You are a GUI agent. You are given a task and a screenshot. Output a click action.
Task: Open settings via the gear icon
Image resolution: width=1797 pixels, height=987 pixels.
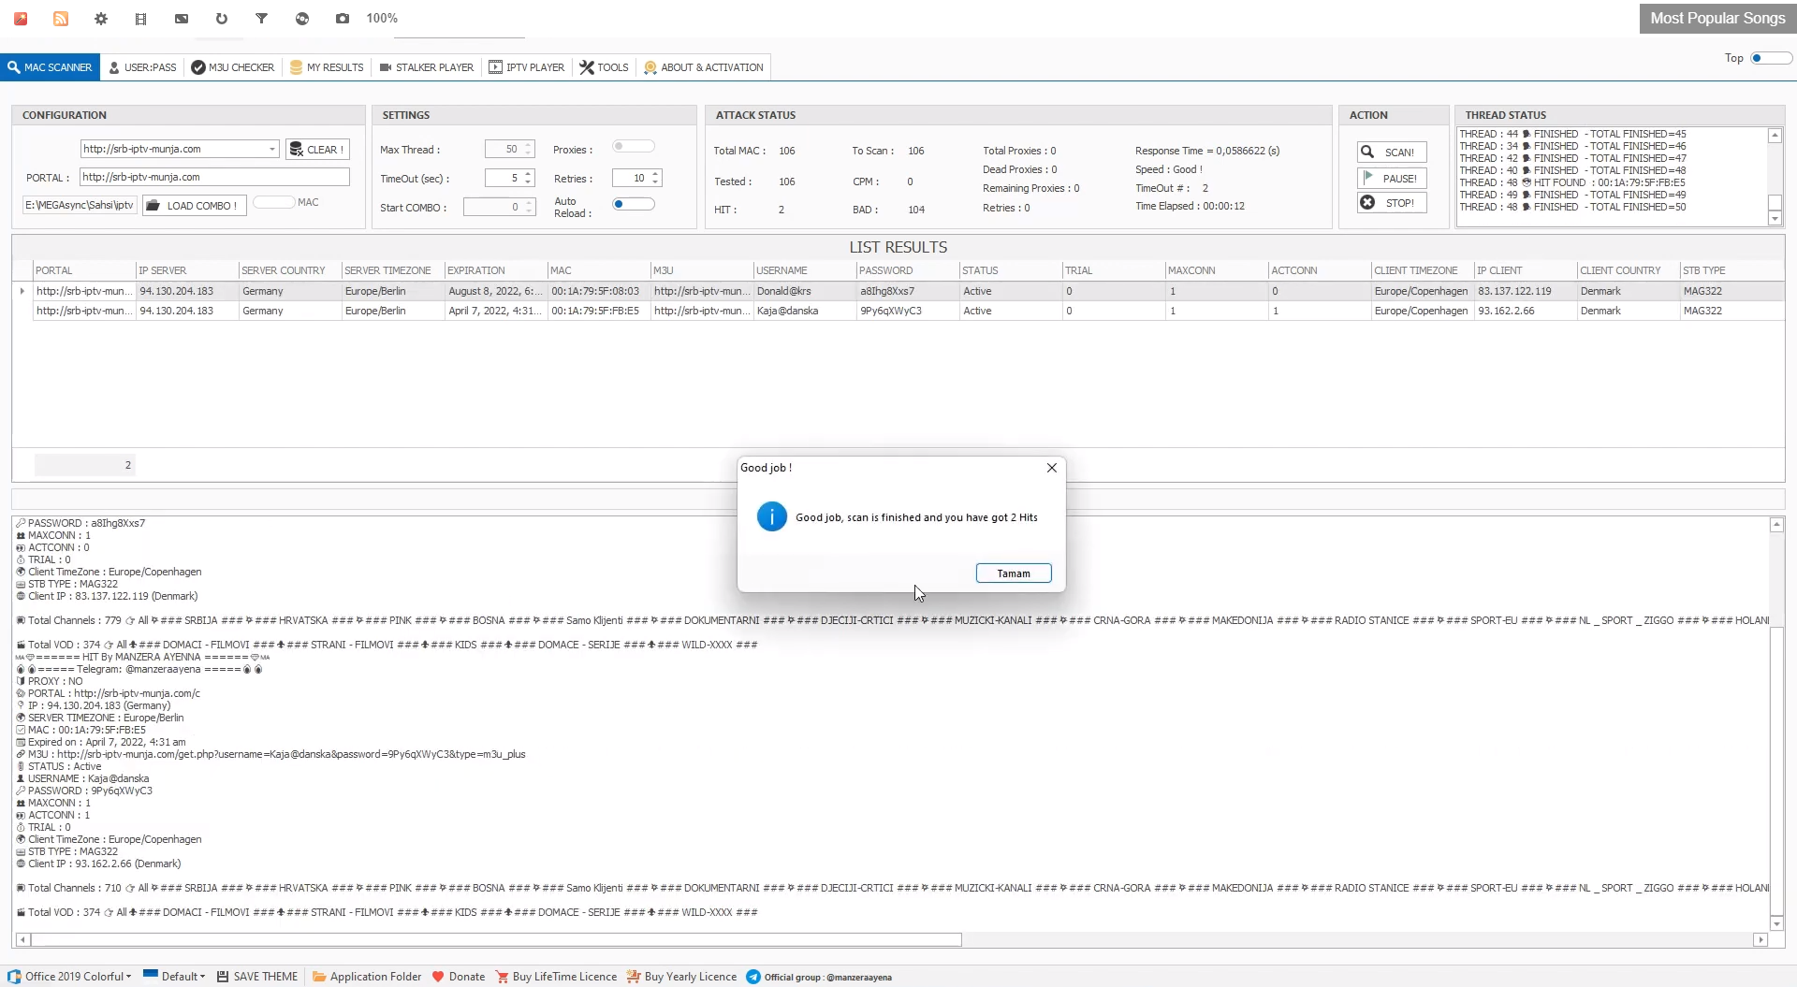(101, 19)
